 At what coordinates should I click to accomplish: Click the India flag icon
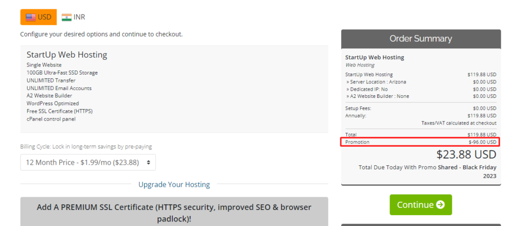66,17
